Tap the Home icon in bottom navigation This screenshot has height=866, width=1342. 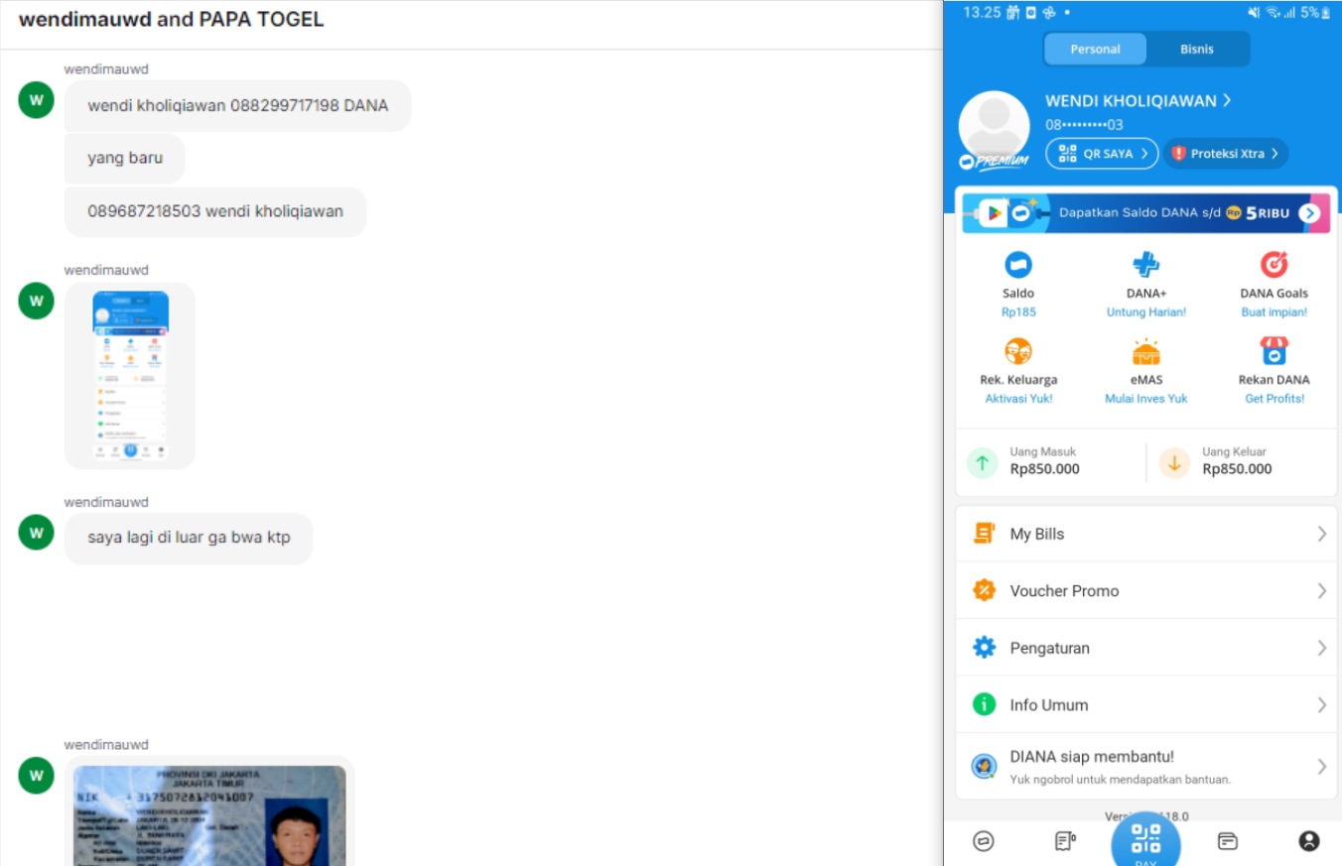point(984,841)
